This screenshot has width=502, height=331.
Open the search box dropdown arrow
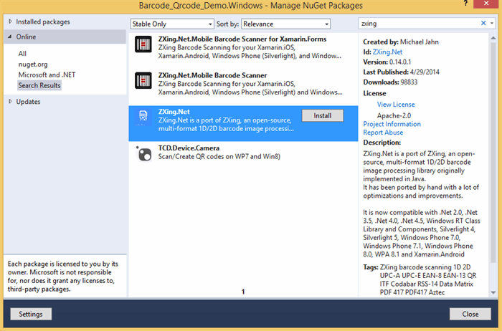pos(492,23)
